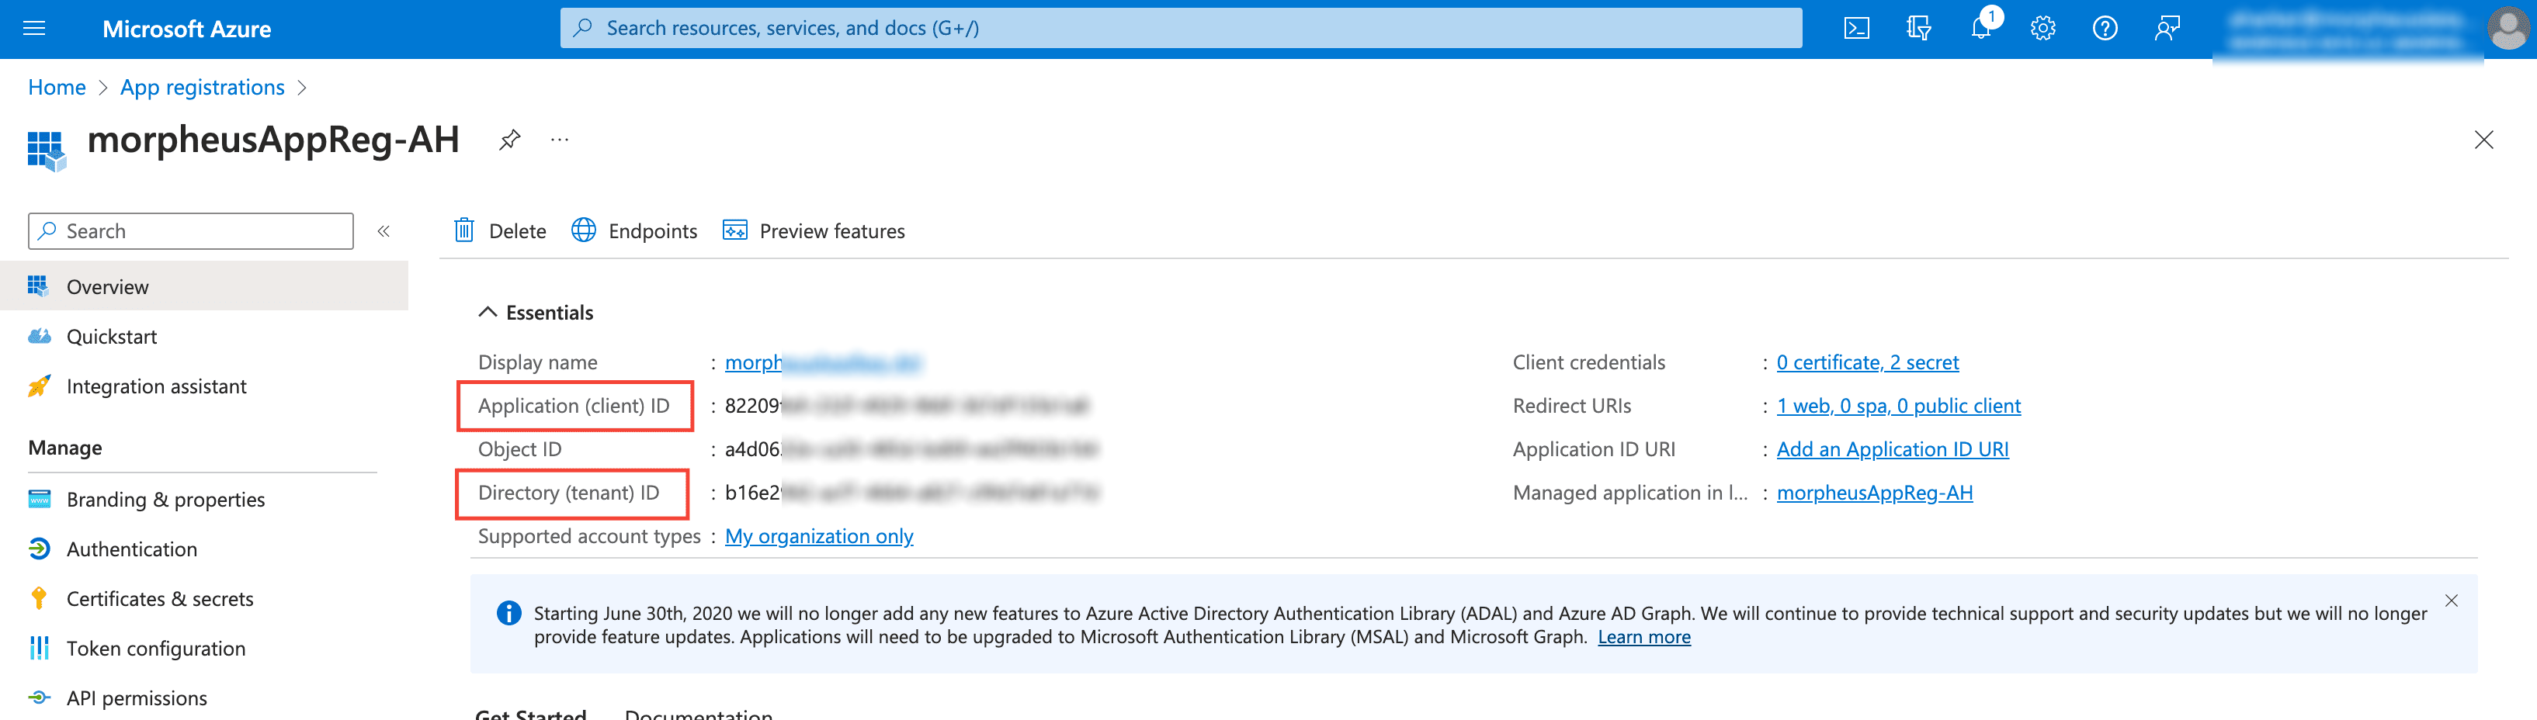Collapse the Essentials section
The width and height of the screenshot is (2537, 720).
pos(488,312)
